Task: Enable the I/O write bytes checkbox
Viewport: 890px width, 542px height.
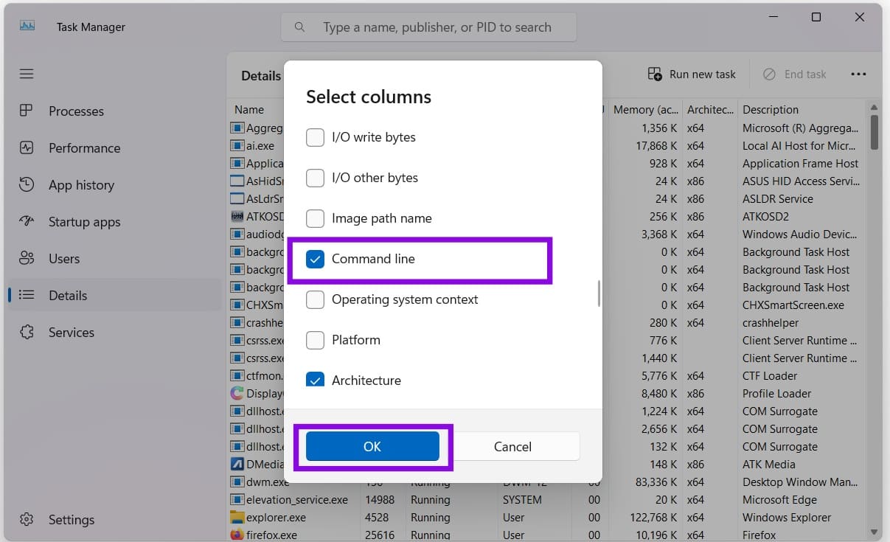Action: (x=315, y=137)
